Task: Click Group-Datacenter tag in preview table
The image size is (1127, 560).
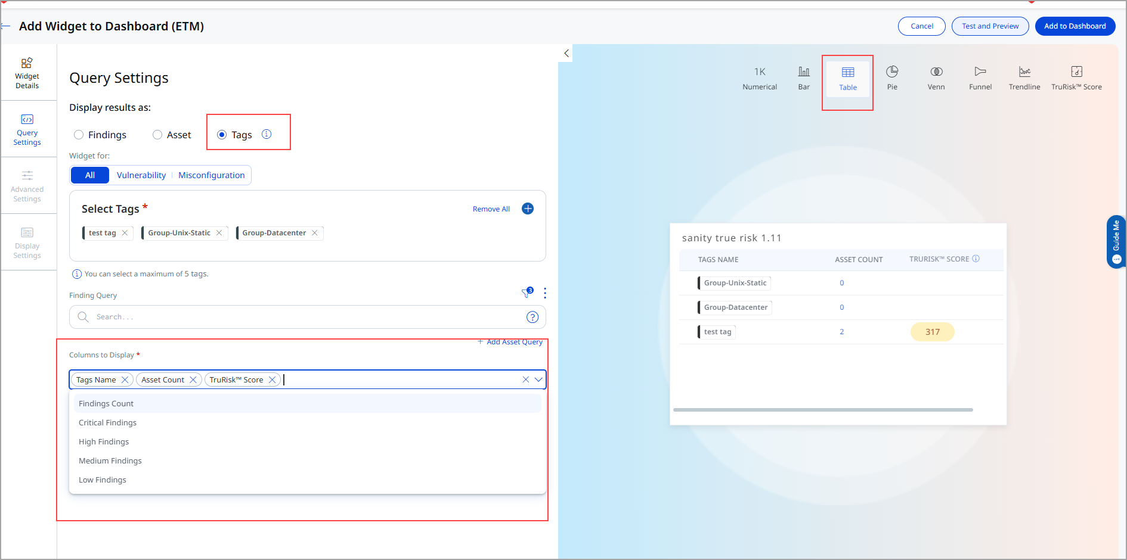Action: (735, 307)
